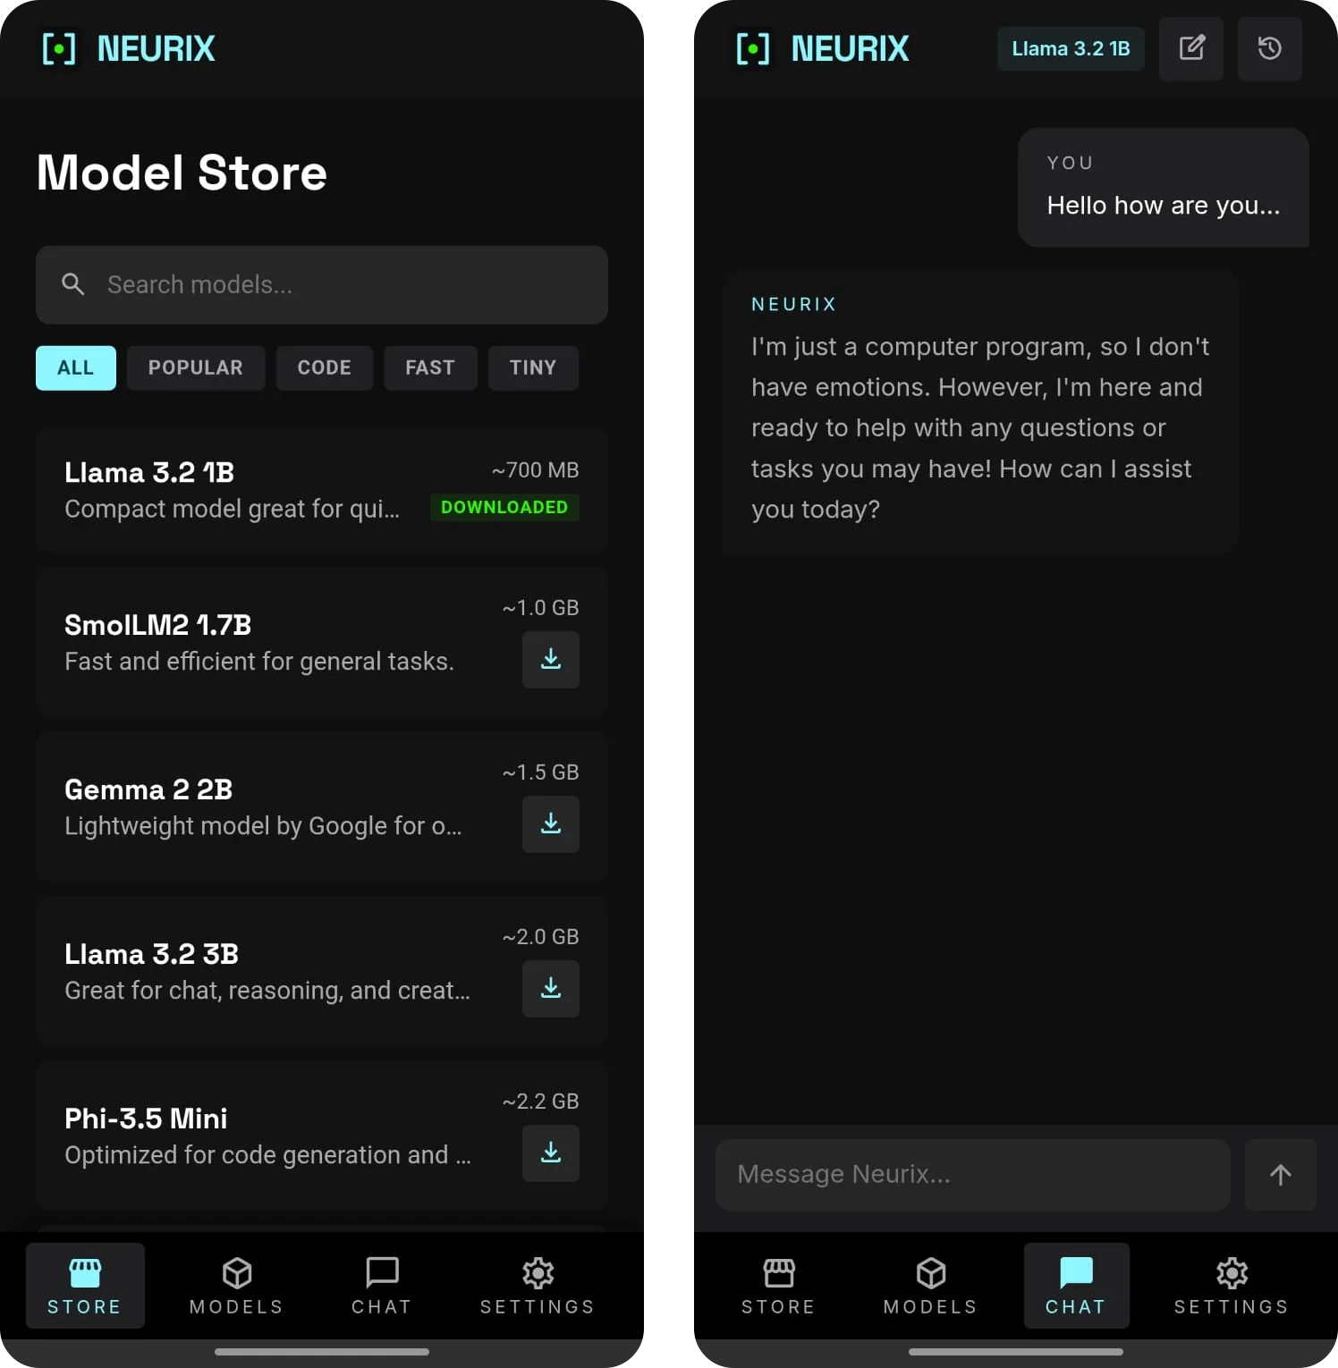This screenshot has width=1338, height=1368.
Task: Send message with the arrow-up button
Action: [1281, 1175]
